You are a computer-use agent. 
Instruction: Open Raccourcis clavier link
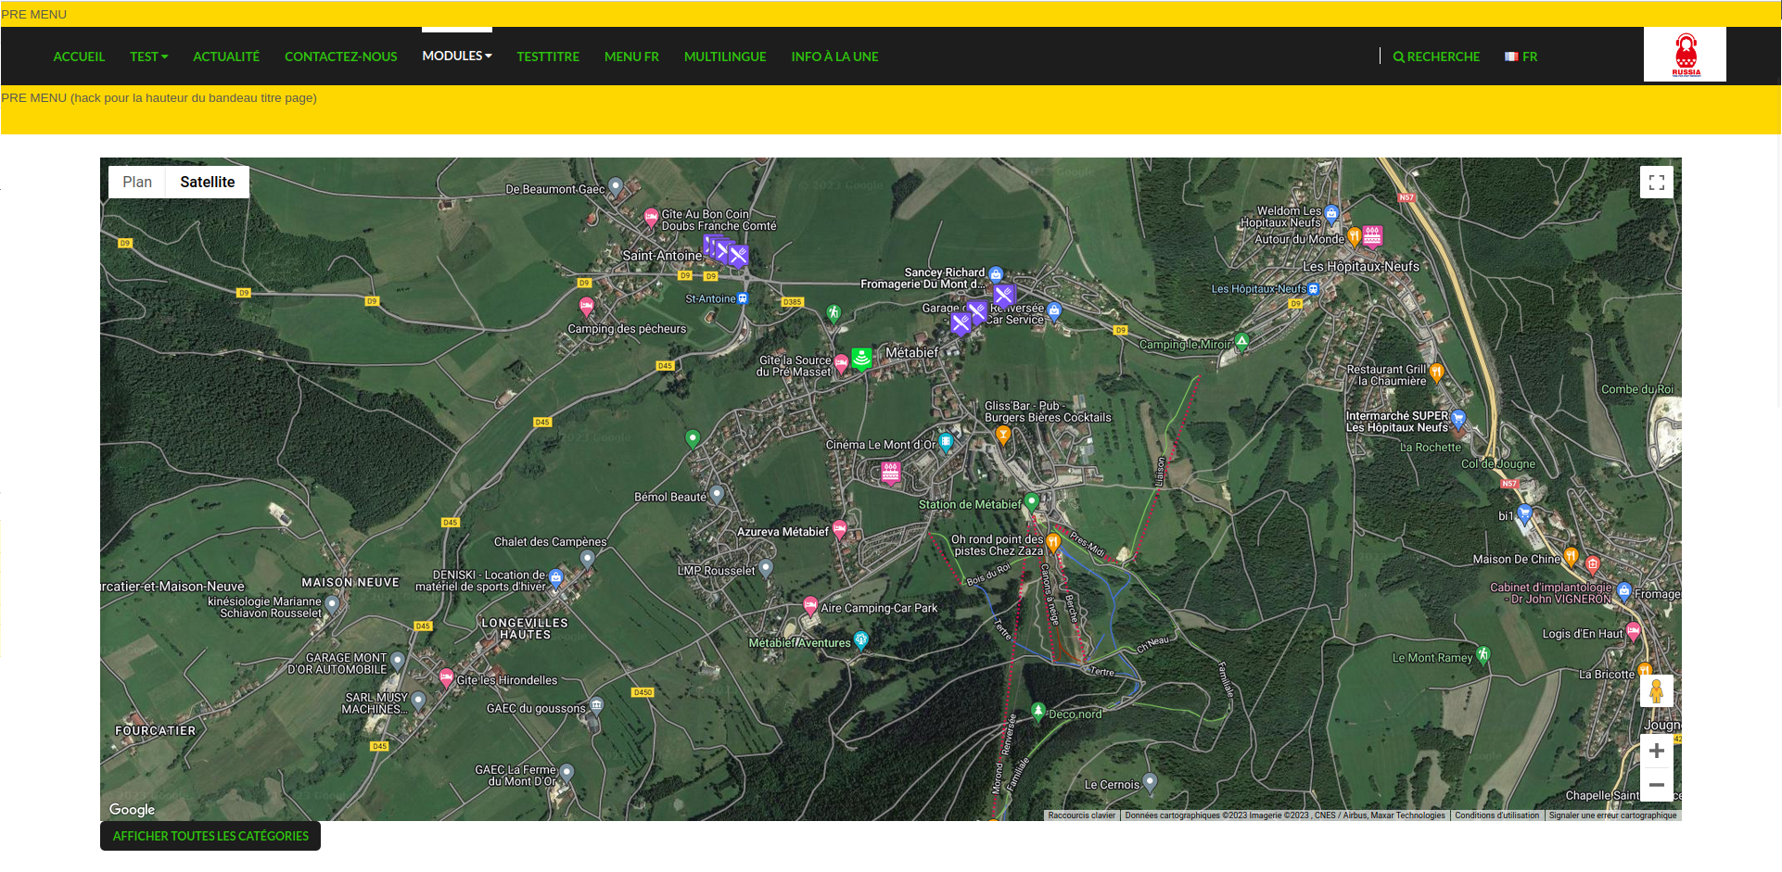coord(1082,815)
